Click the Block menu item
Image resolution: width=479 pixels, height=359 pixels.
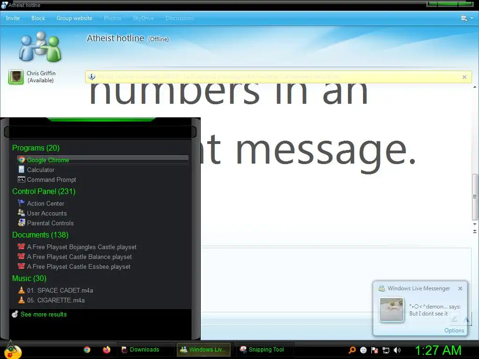tap(38, 18)
